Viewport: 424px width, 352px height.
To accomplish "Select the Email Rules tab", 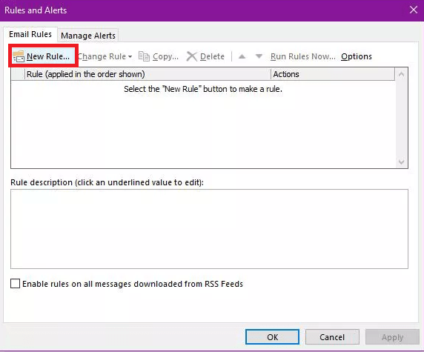I will [x=30, y=34].
